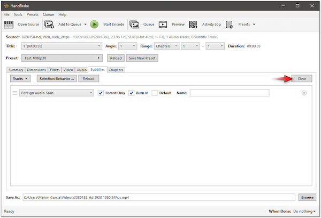Remove subtitle track with circular X icon

click(304, 93)
